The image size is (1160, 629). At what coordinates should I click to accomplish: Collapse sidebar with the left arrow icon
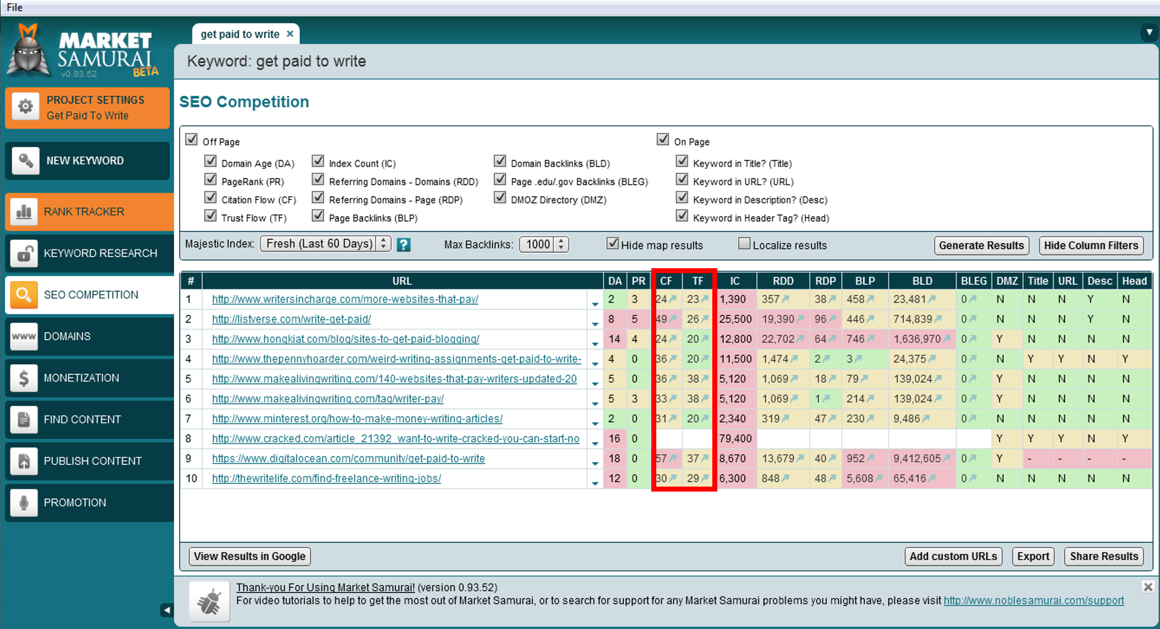tap(166, 610)
